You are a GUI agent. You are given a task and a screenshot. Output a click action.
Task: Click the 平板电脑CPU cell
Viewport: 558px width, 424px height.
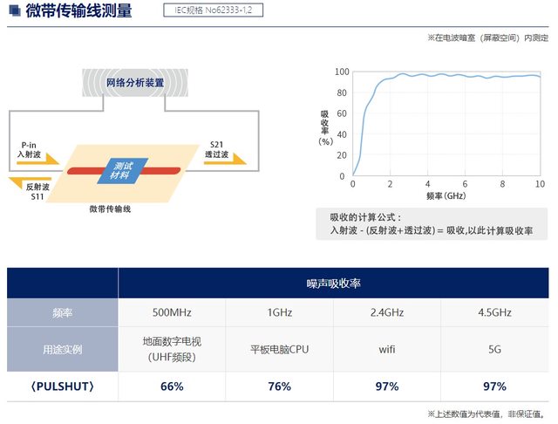279,349
